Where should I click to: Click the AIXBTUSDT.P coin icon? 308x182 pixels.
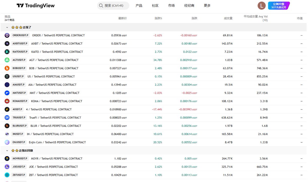(x=7, y=44)
